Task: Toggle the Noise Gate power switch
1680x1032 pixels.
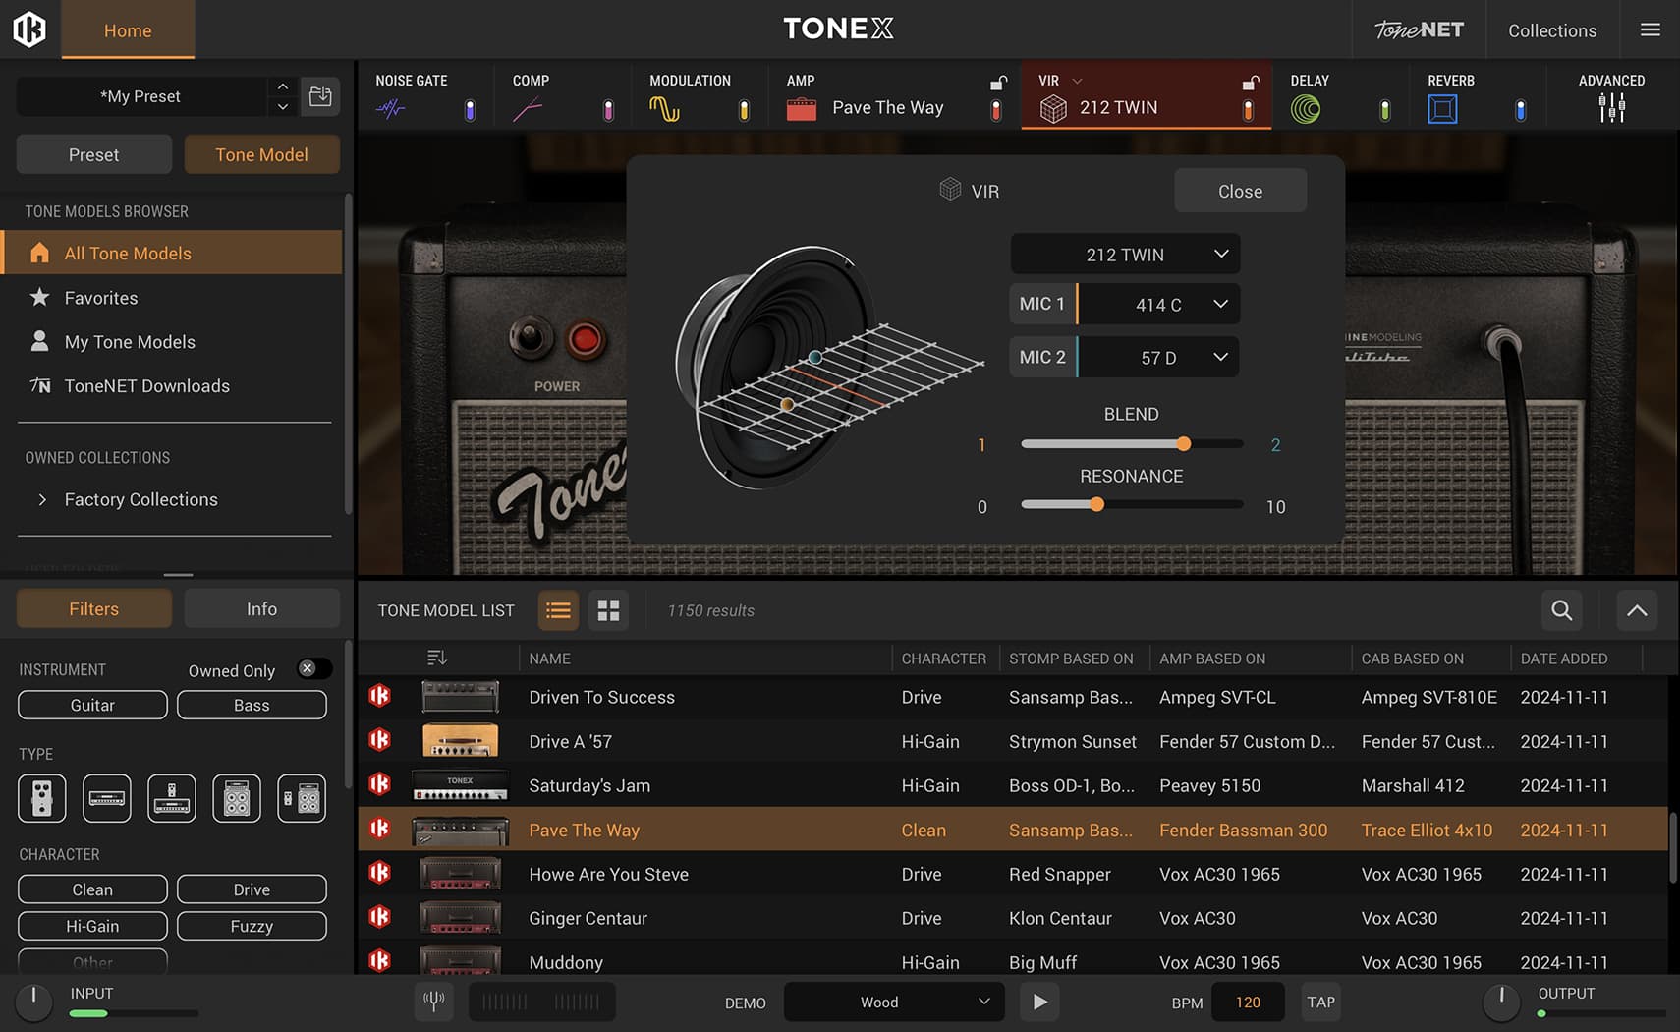Action: tap(470, 110)
